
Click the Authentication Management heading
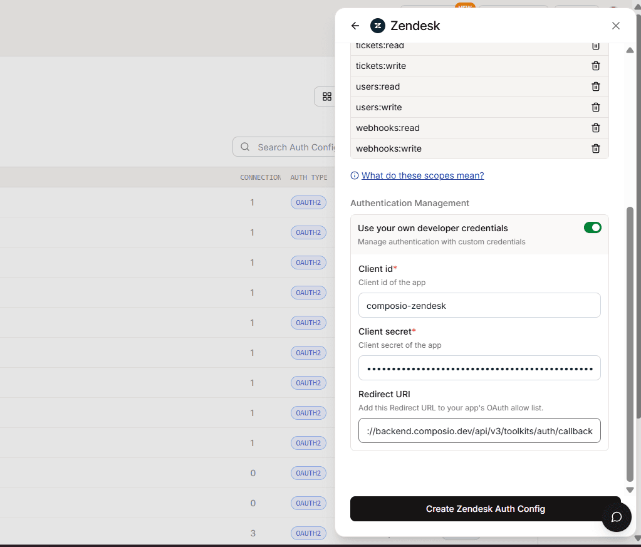410,203
